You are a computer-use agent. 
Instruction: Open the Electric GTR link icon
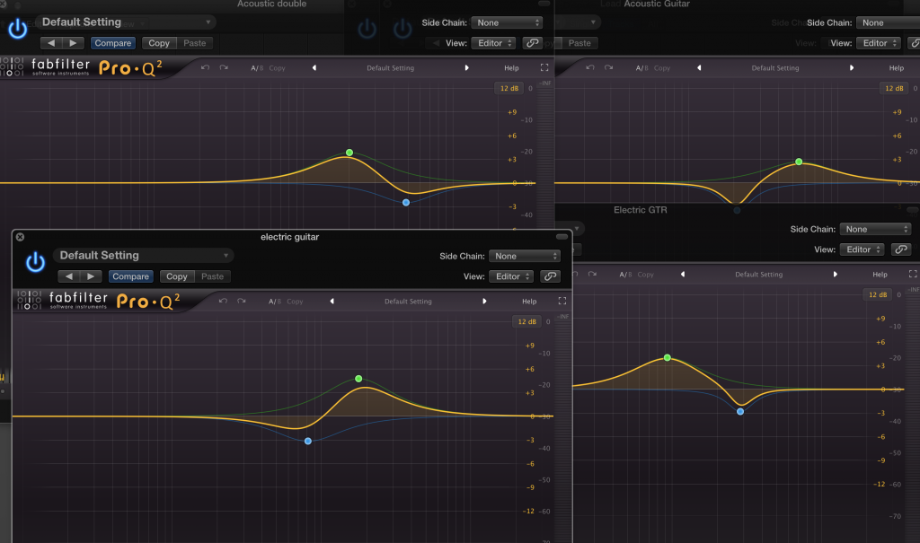tap(901, 250)
